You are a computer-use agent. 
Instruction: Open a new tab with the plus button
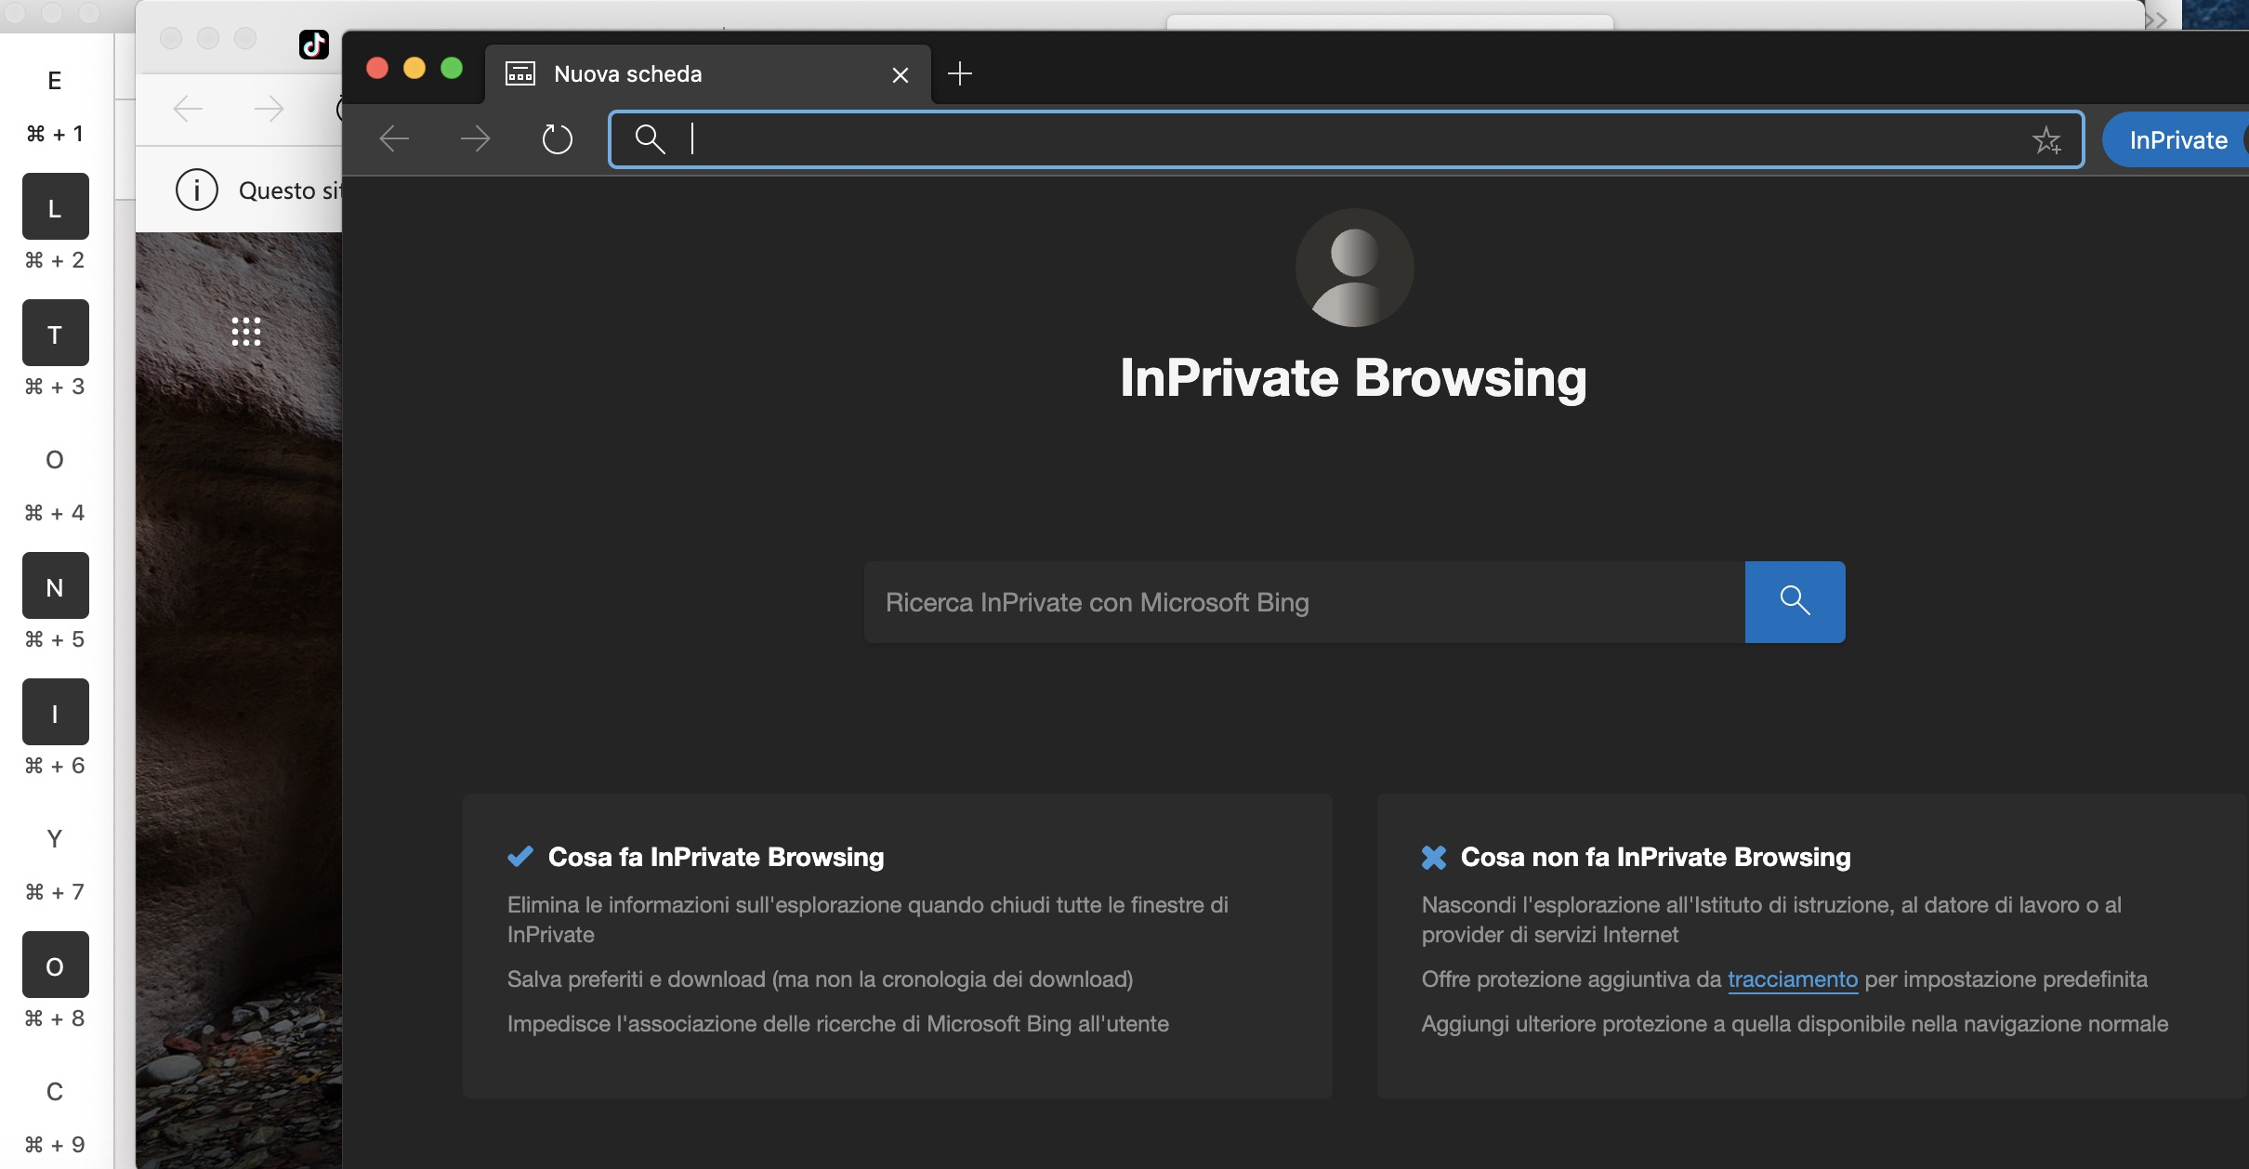click(x=959, y=73)
